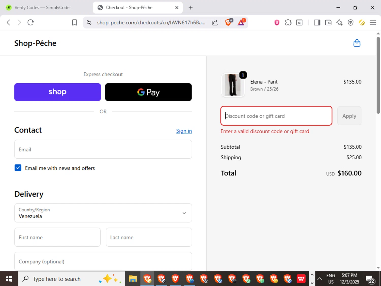This screenshot has height=286, width=381.
Task: Click the Windows taskbar search box
Action: click(x=71, y=279)
